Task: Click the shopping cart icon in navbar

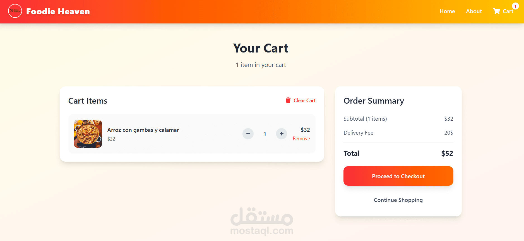Action: click(x=496, y=11)
